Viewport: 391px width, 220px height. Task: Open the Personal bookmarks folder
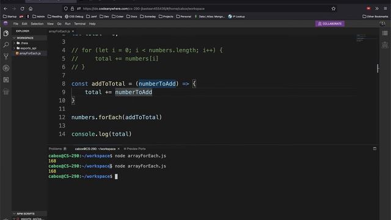(183, 16)
